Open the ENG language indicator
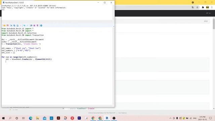 click(195, 118)
